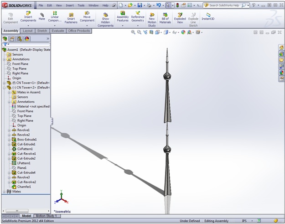The width and height of the screenshot is (285, 224).
Task: Open the Edit menu
Action: click(x=49, y=5)
